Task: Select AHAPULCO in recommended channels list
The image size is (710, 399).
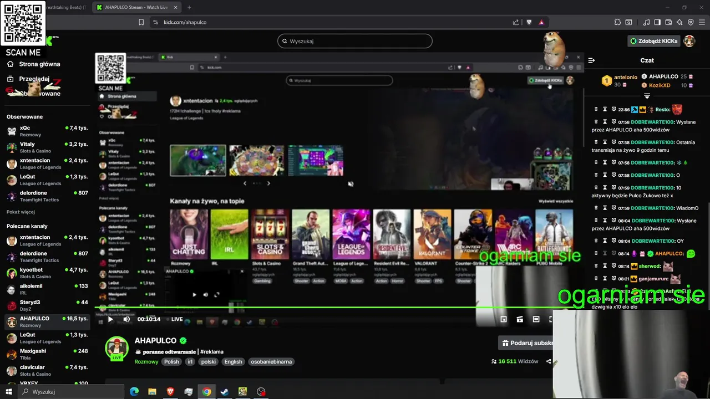Action: pos(47,321)
